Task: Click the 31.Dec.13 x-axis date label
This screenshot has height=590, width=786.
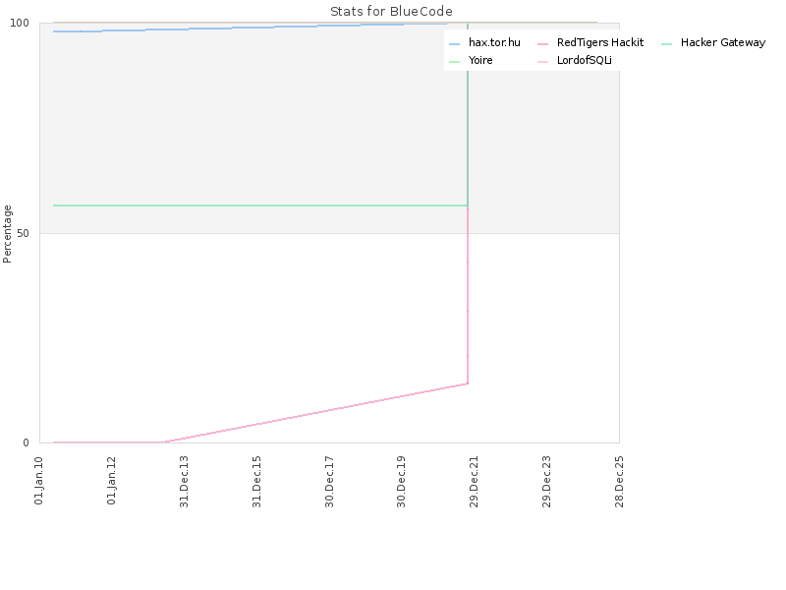Action: [184, 482]
